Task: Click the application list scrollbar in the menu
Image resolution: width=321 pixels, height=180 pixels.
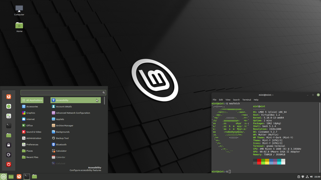Action: coord(104,101)
